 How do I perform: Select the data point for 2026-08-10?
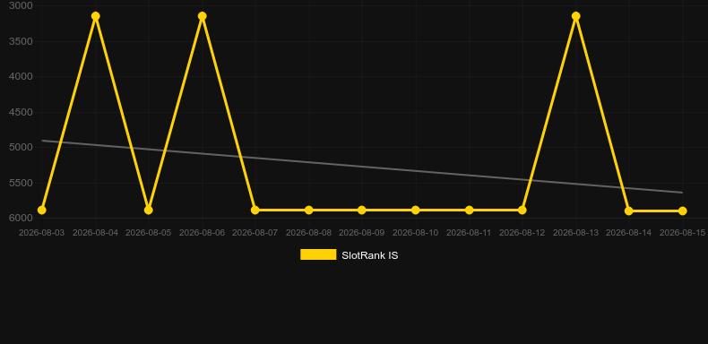click(x=416, y=210)
